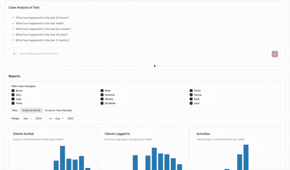
Task: Click the end year 2025 field
Action: point(73,118)
